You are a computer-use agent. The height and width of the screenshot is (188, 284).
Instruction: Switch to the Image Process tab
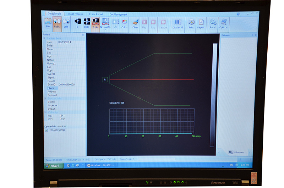[75, 14]
